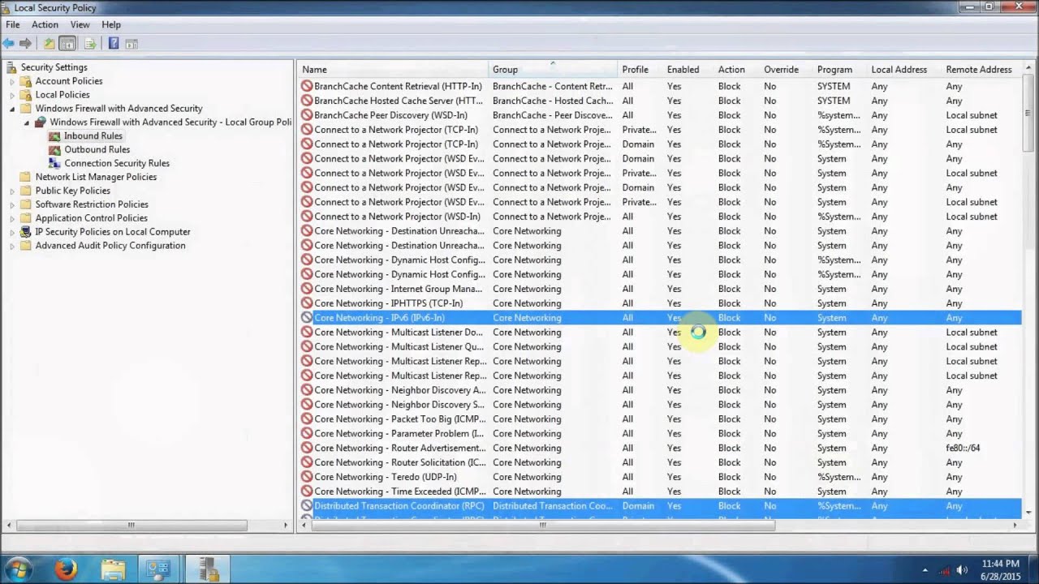Expand the Software Restriction Policies node
Image resolution: width=1039 pixels, height=584 pixels.
(12, 204)
